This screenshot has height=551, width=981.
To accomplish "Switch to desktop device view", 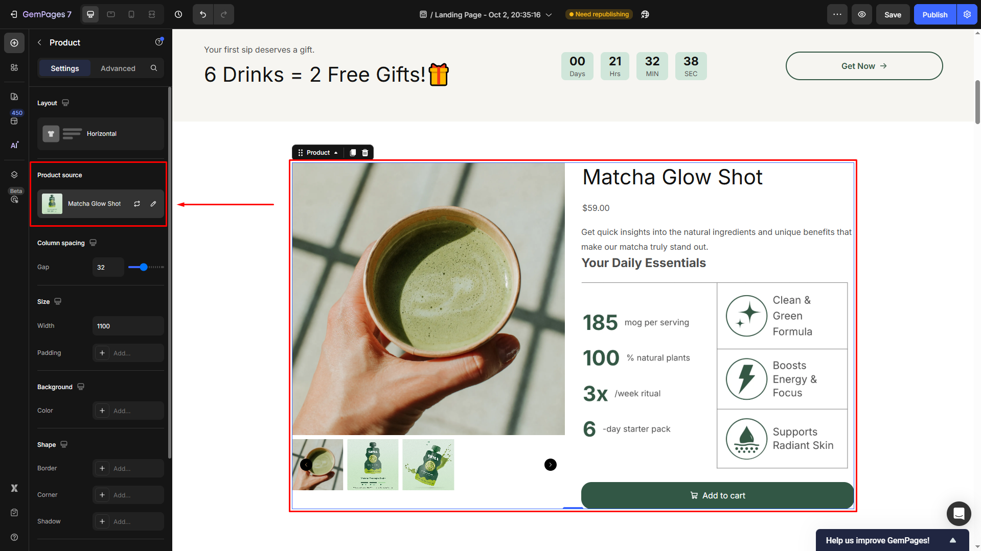I will tap(90, 14).
